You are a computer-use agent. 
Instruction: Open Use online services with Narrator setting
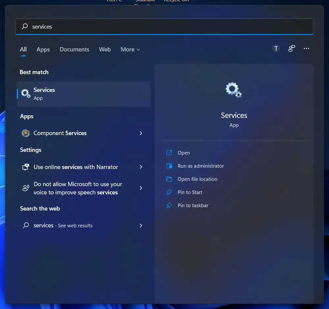tap(84, 167)
